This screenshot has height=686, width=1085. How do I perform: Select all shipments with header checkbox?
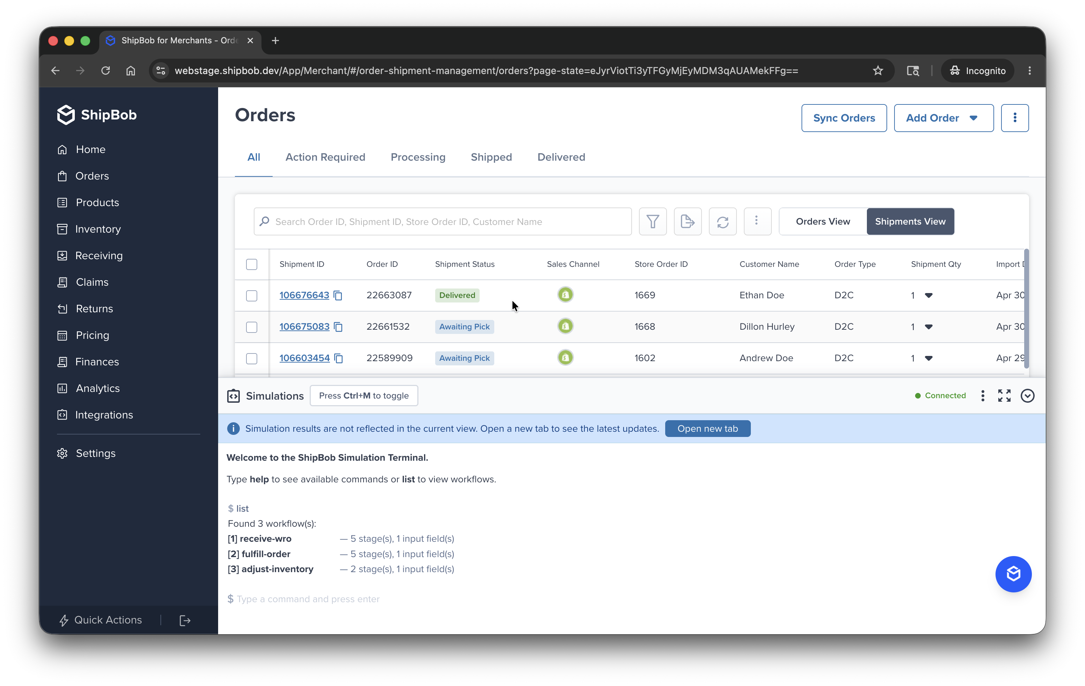click(x=251, y=264)
